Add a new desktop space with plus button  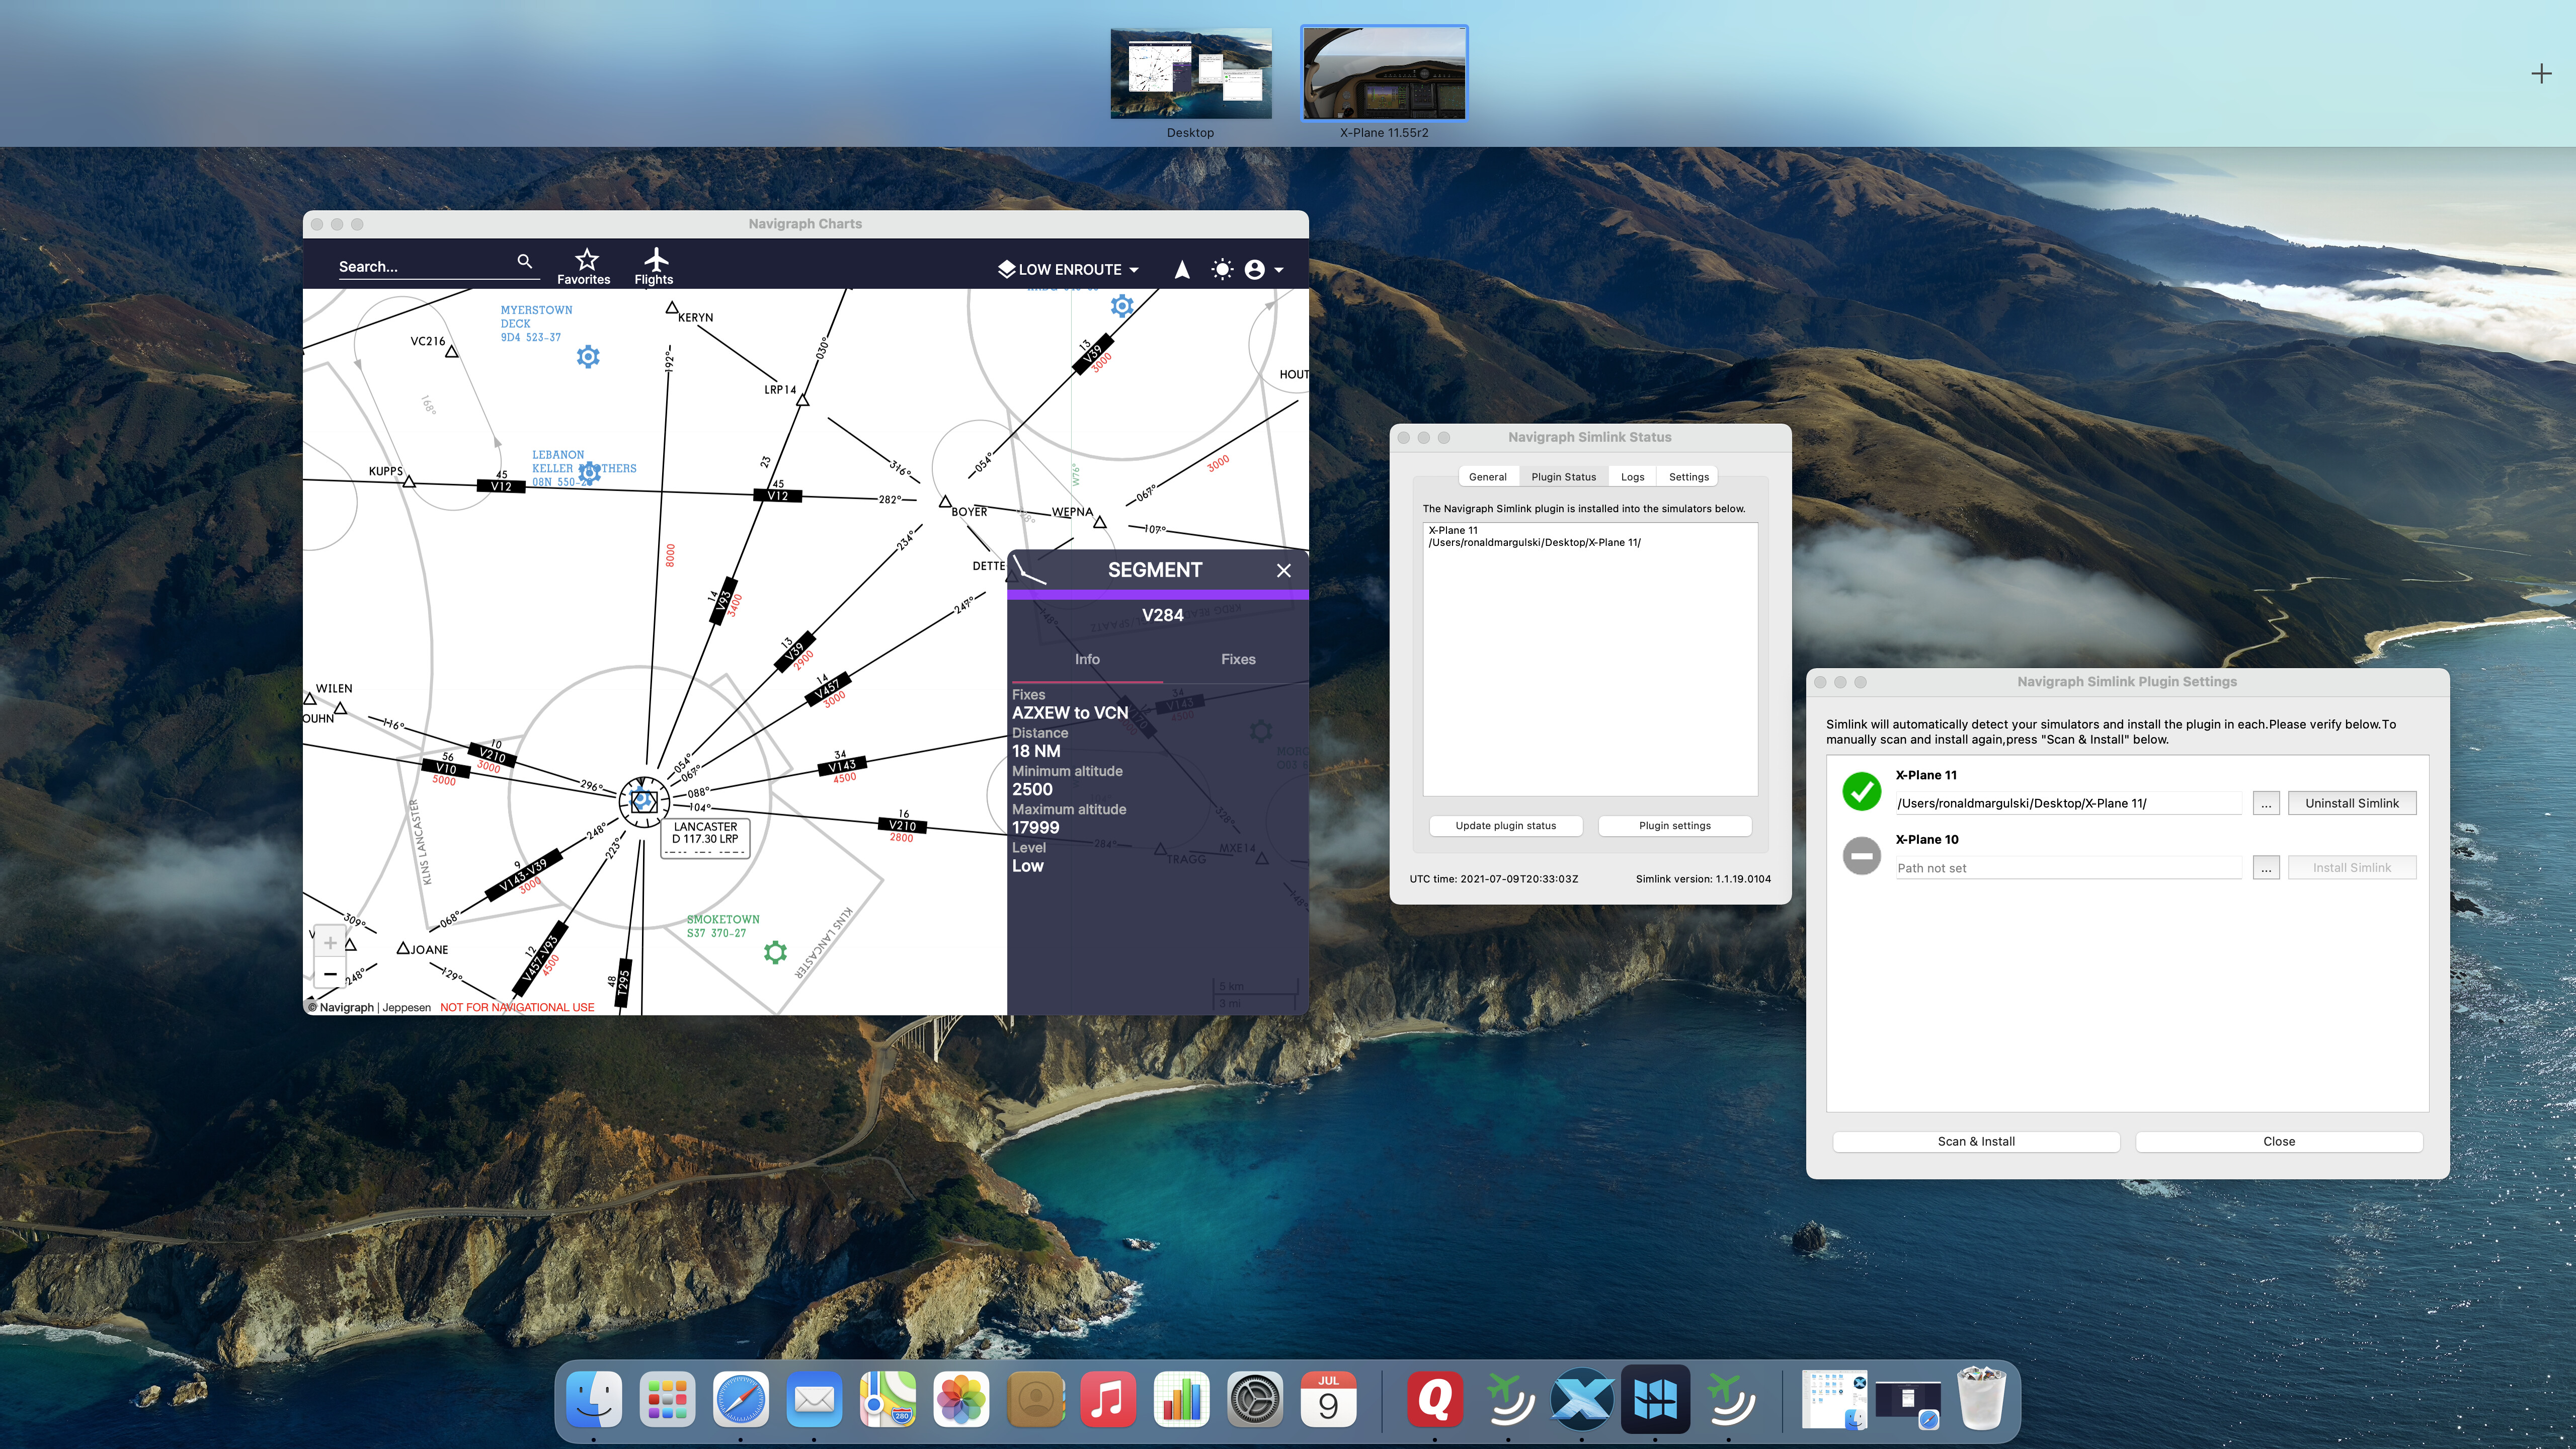pos(2541,73)
